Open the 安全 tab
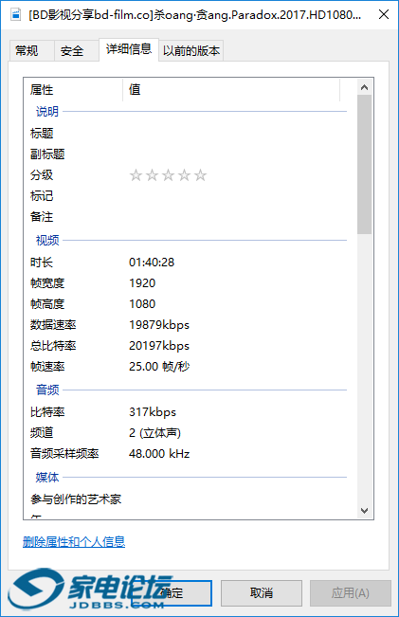The image size is (399, 617). pyautogui.click(x=77, y=51)
